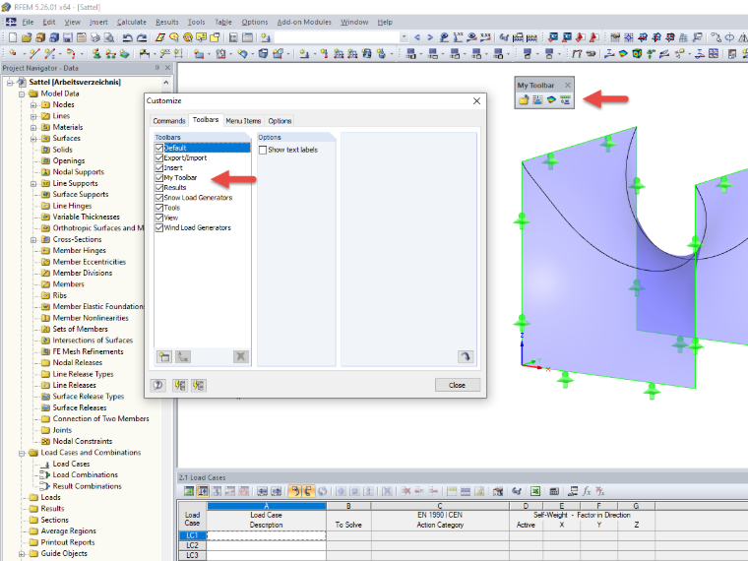Select the Load Combinations tree item

85,475
